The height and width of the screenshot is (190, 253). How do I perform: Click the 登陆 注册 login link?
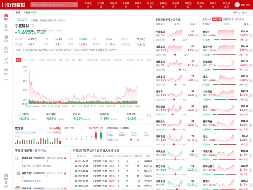(245, 5)
